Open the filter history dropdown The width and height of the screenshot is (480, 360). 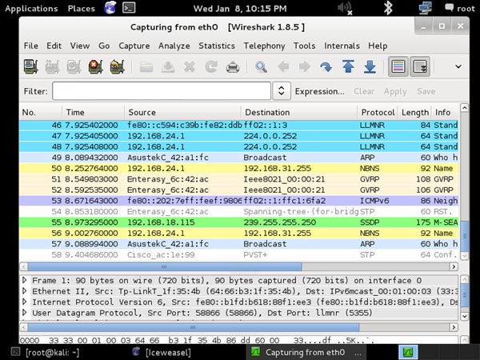282,91
